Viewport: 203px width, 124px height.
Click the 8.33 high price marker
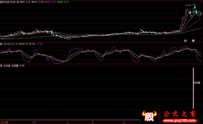click(x=188, y=5)
